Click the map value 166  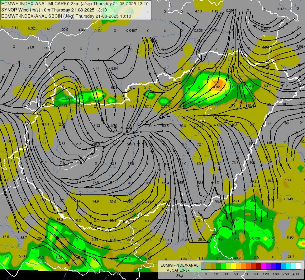(286, 124)
